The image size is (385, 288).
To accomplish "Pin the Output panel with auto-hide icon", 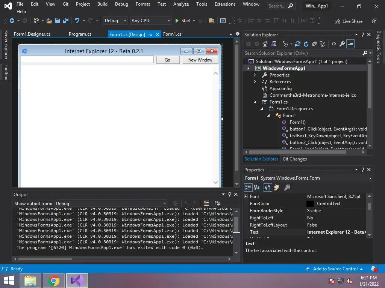I will pyautogui.click(x=229, y=194).
